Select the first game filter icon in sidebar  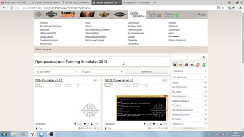pos(175,65)
